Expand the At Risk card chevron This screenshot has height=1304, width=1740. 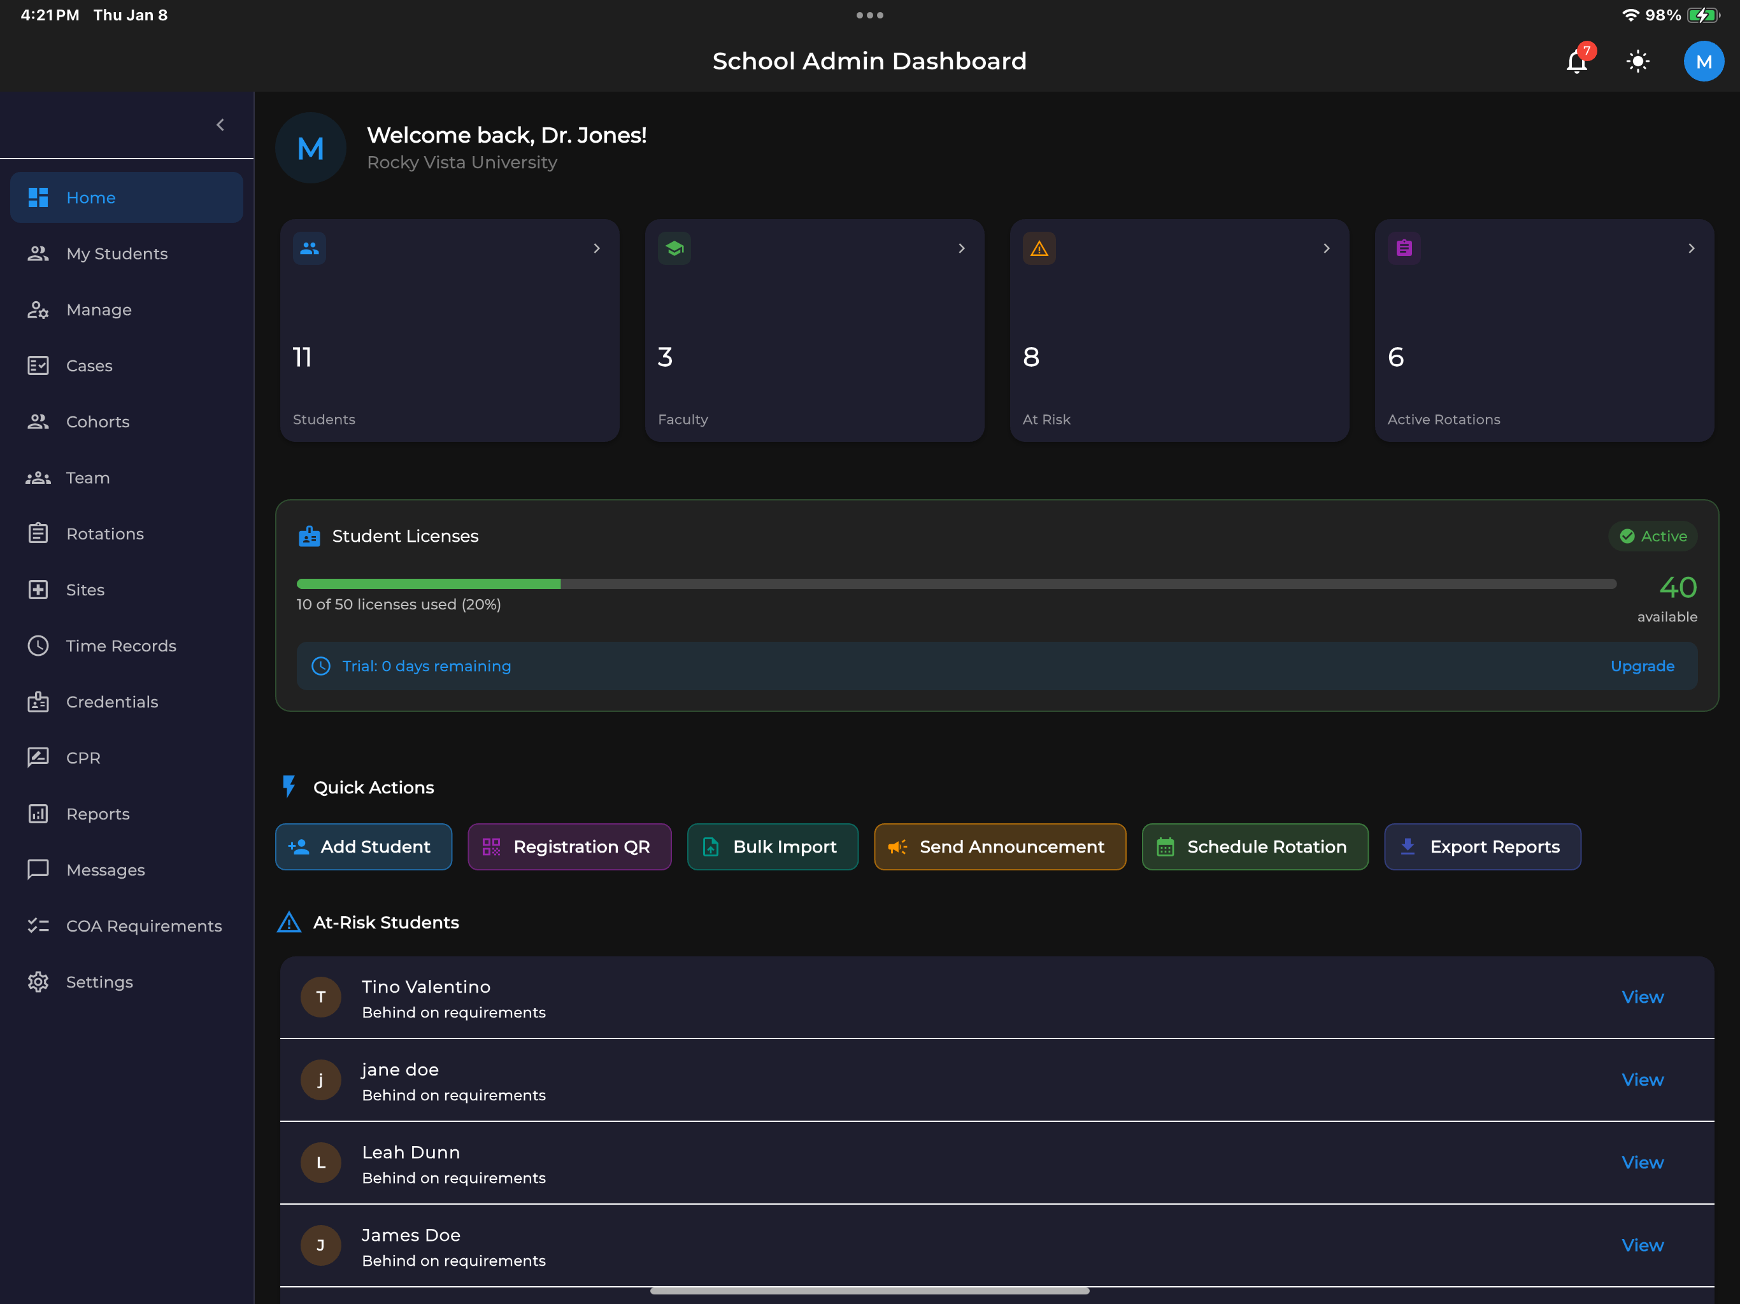[1326, 248]
